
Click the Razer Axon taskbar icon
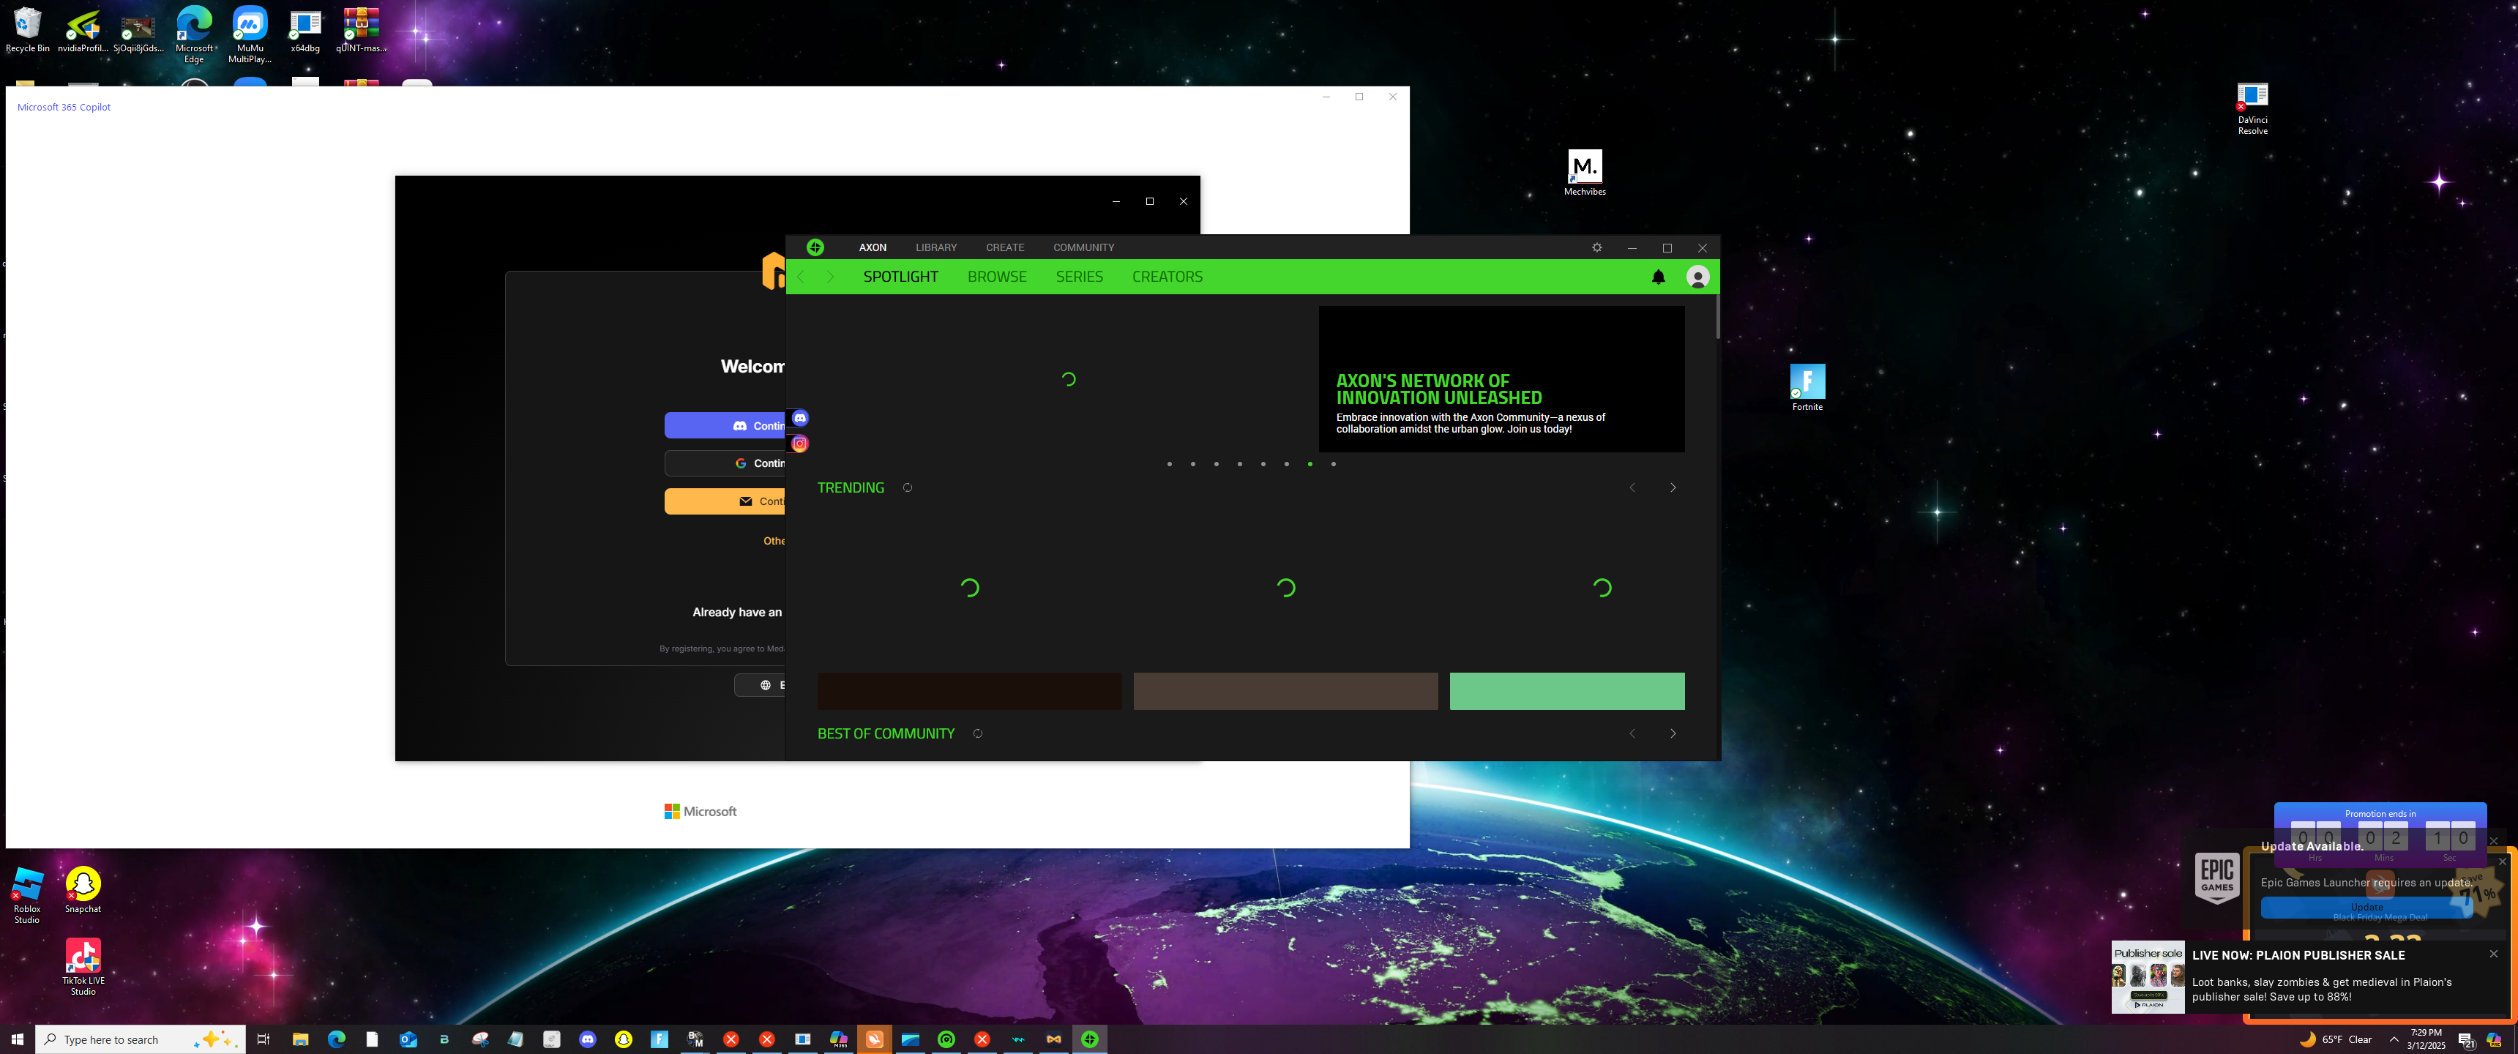(x=1090, y=1039)
